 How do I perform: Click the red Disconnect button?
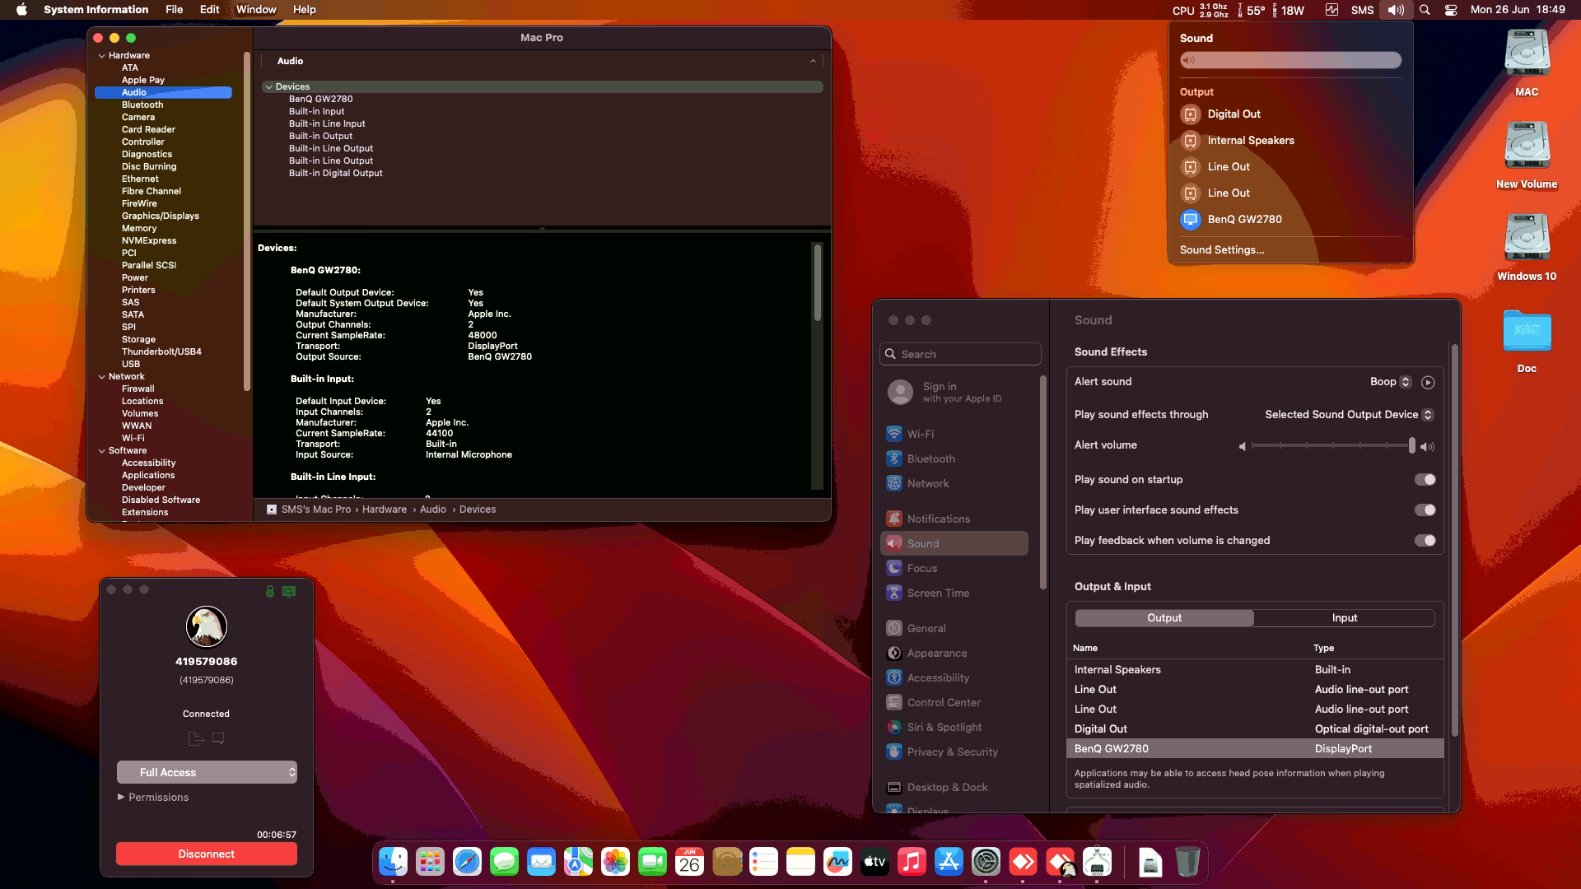pyautogui.click(x=207, y=854)
